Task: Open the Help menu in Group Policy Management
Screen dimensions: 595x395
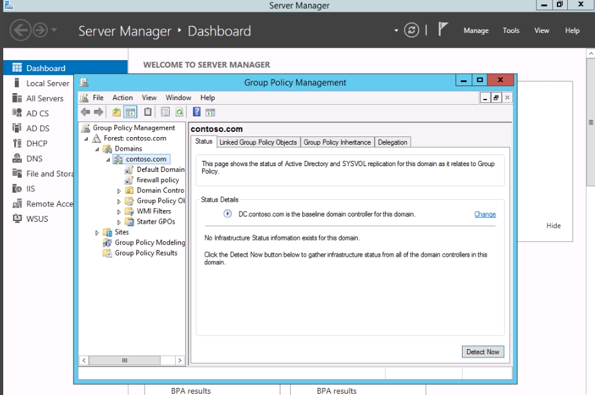Action: click(x=207, y=98)
